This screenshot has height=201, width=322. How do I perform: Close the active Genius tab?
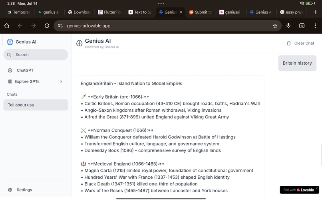(181, 12)
